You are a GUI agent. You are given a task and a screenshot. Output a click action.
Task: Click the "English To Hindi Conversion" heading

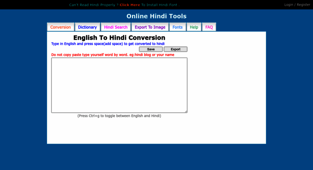click(119, 38)
